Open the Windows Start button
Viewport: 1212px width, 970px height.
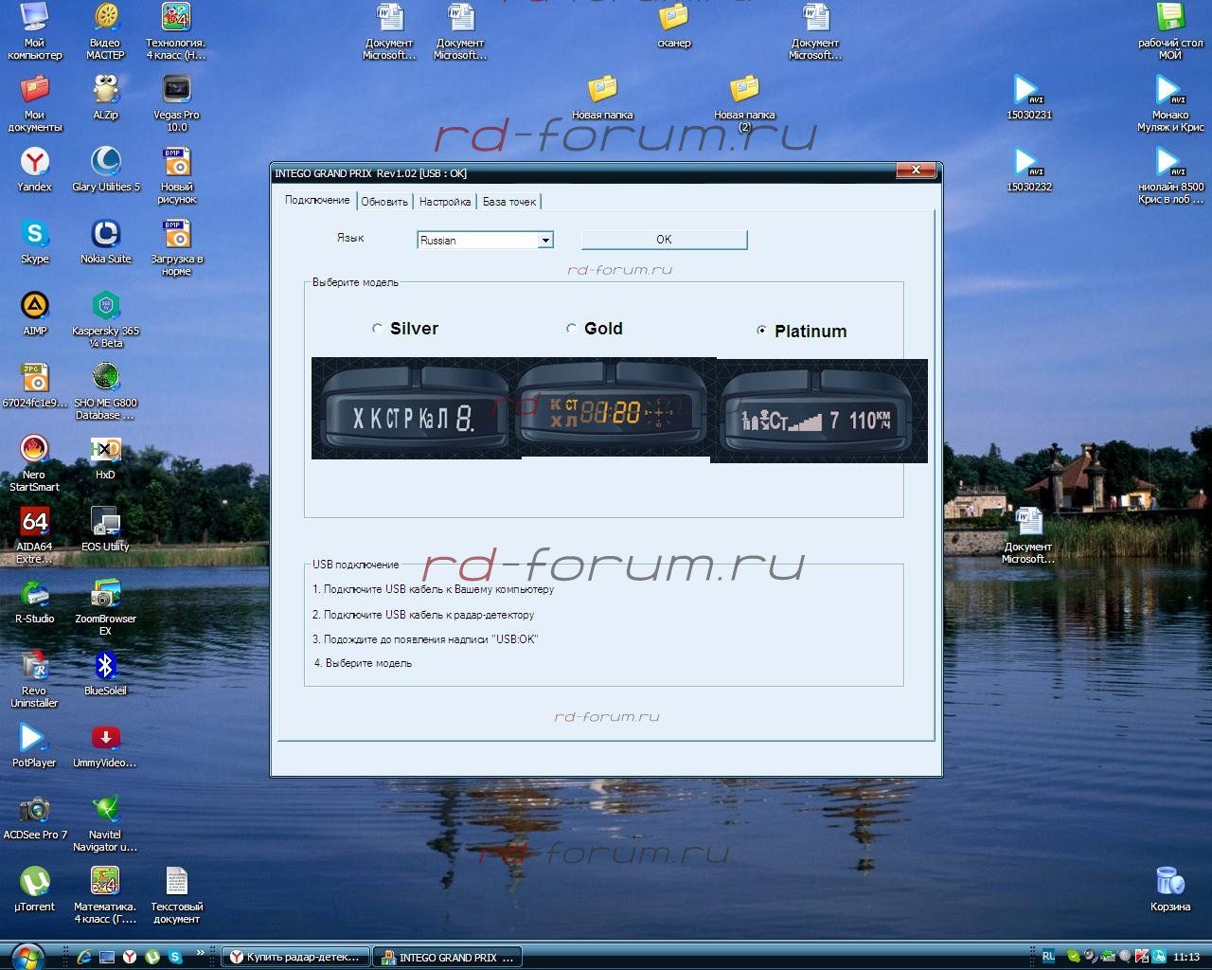click(27, 956)
